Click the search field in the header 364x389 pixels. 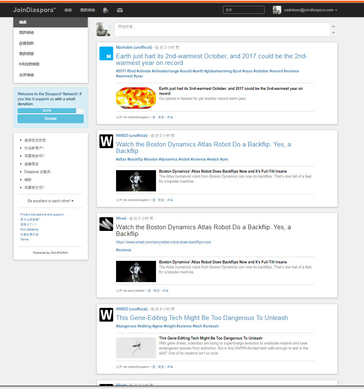tap(243, 10)
